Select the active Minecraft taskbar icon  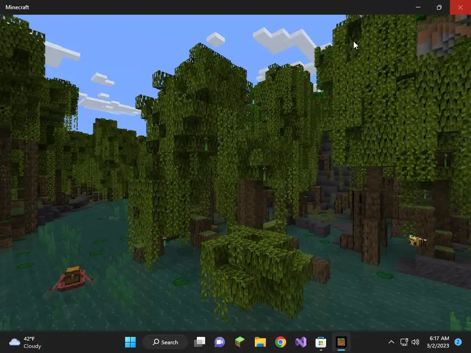341,342
